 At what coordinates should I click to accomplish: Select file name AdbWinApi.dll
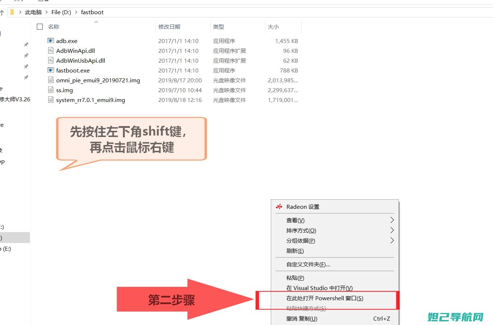tap(76, 51)
